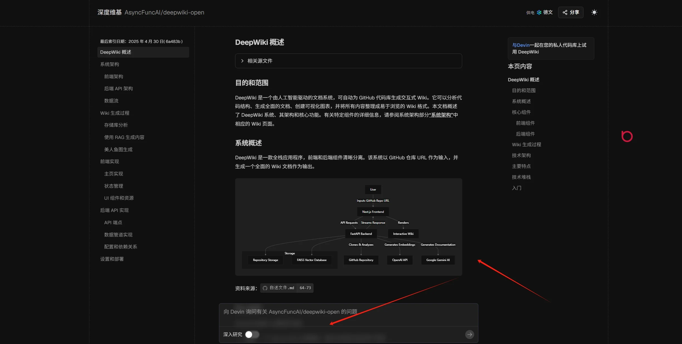Open 美人鱼图生成 sidebar page
Viewport: 682px width, 344px height.
point(118,150)
